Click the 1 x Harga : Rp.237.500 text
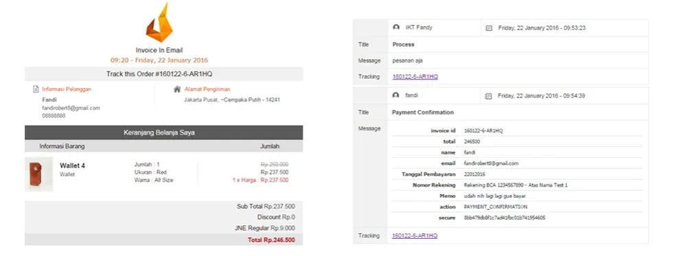The image size is (683, 256). pos(260,180)
